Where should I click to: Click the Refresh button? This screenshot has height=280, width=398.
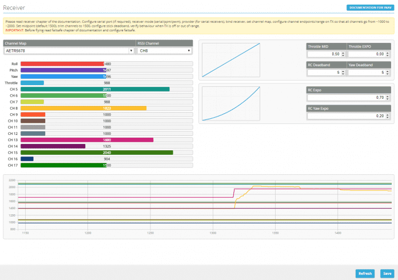(365, 273)
